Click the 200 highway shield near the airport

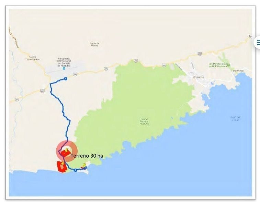tap(75, 74)
